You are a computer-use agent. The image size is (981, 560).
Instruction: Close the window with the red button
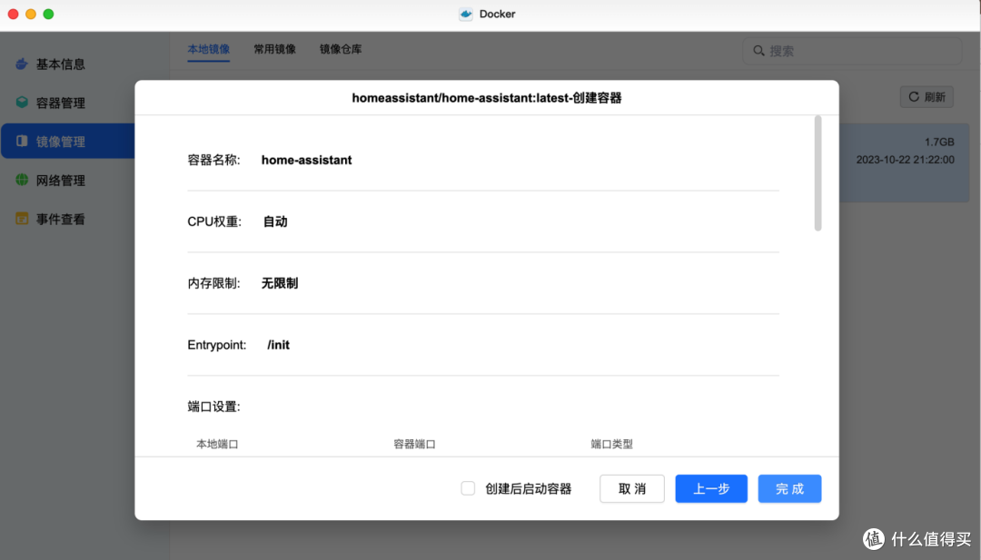(x=13, y=14)
